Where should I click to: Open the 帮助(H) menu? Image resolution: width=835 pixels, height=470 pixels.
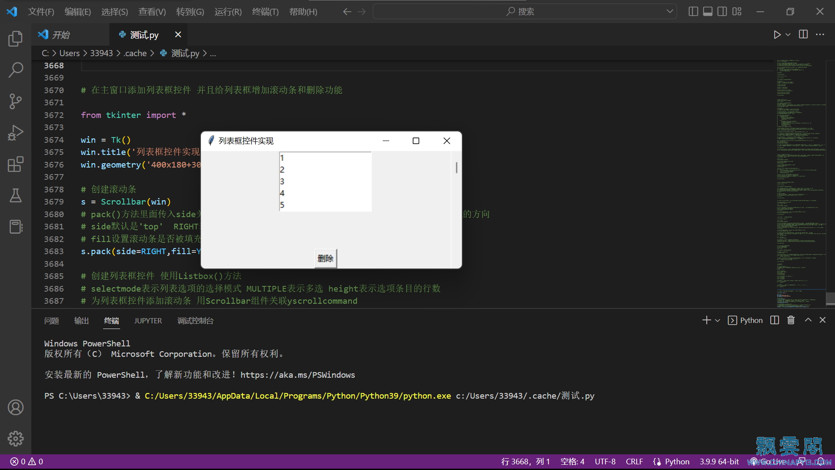coord(303,12)
